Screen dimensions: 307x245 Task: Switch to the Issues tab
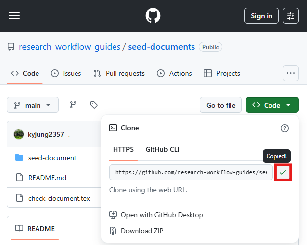pos(66,73)
